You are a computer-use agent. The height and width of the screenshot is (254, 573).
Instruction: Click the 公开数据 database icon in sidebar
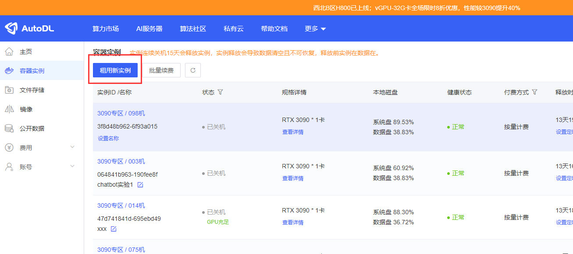pyautogui.click(x=9, y=129)
